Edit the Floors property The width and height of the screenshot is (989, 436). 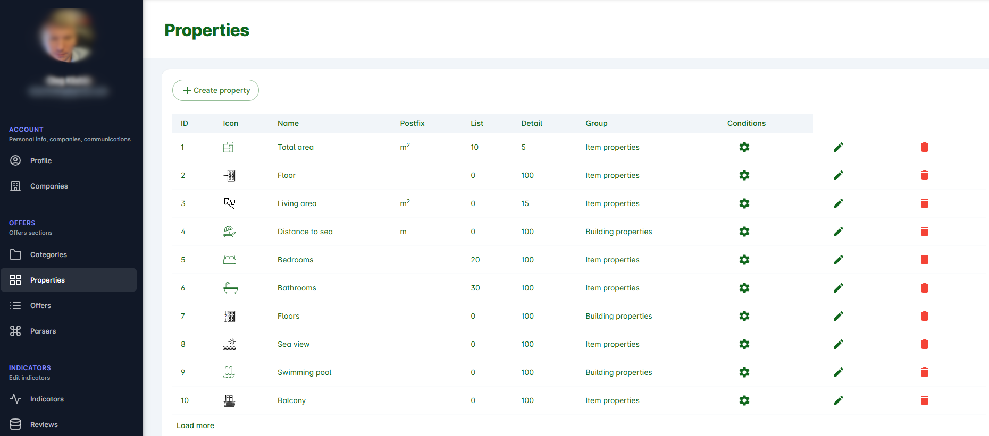(839, 316)
